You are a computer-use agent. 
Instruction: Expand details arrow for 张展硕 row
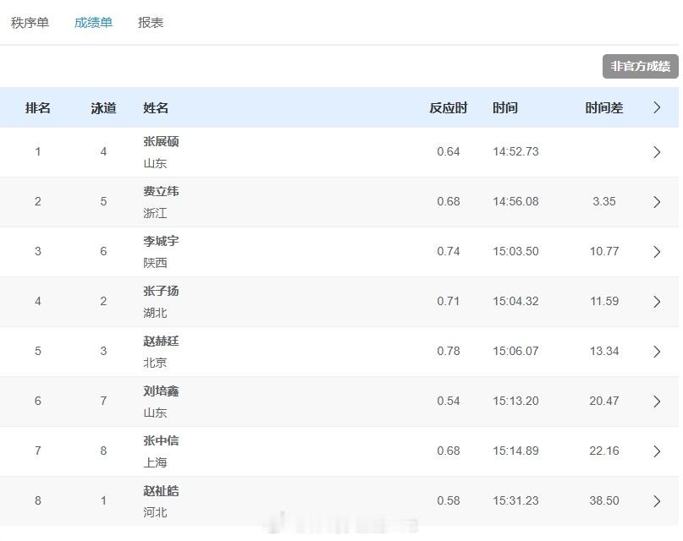[657, 152]
